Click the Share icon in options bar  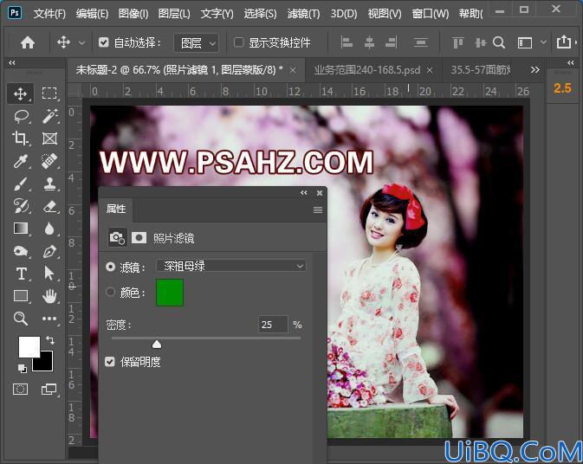coord(564,42)
